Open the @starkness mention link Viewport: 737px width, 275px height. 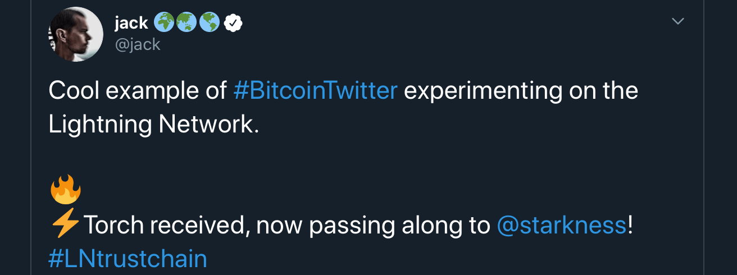pyautogui.click(x=562, y=226)
